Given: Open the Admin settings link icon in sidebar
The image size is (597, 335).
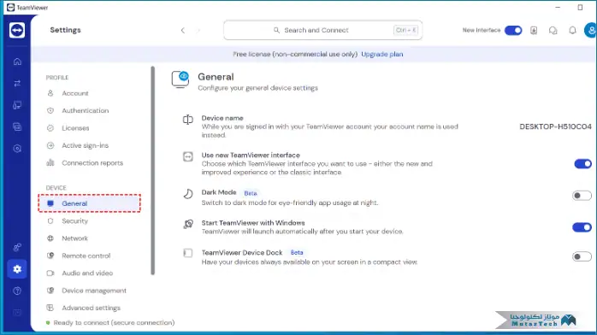Looking at the screenshot, I should 17,248.
